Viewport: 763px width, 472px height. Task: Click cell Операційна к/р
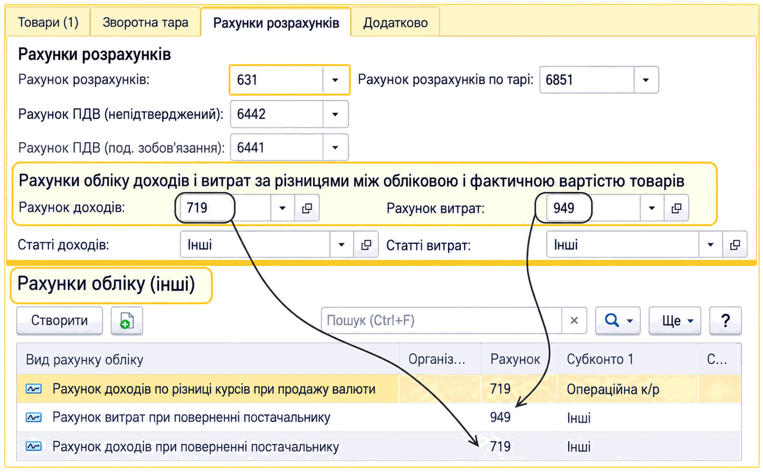coord(627,389)
